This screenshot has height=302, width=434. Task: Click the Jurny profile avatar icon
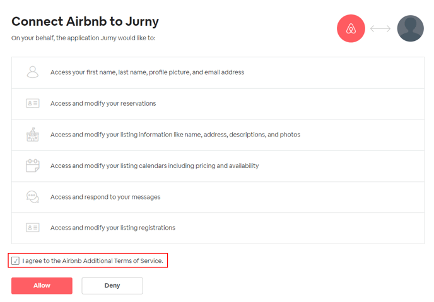[x=410, y=28]
